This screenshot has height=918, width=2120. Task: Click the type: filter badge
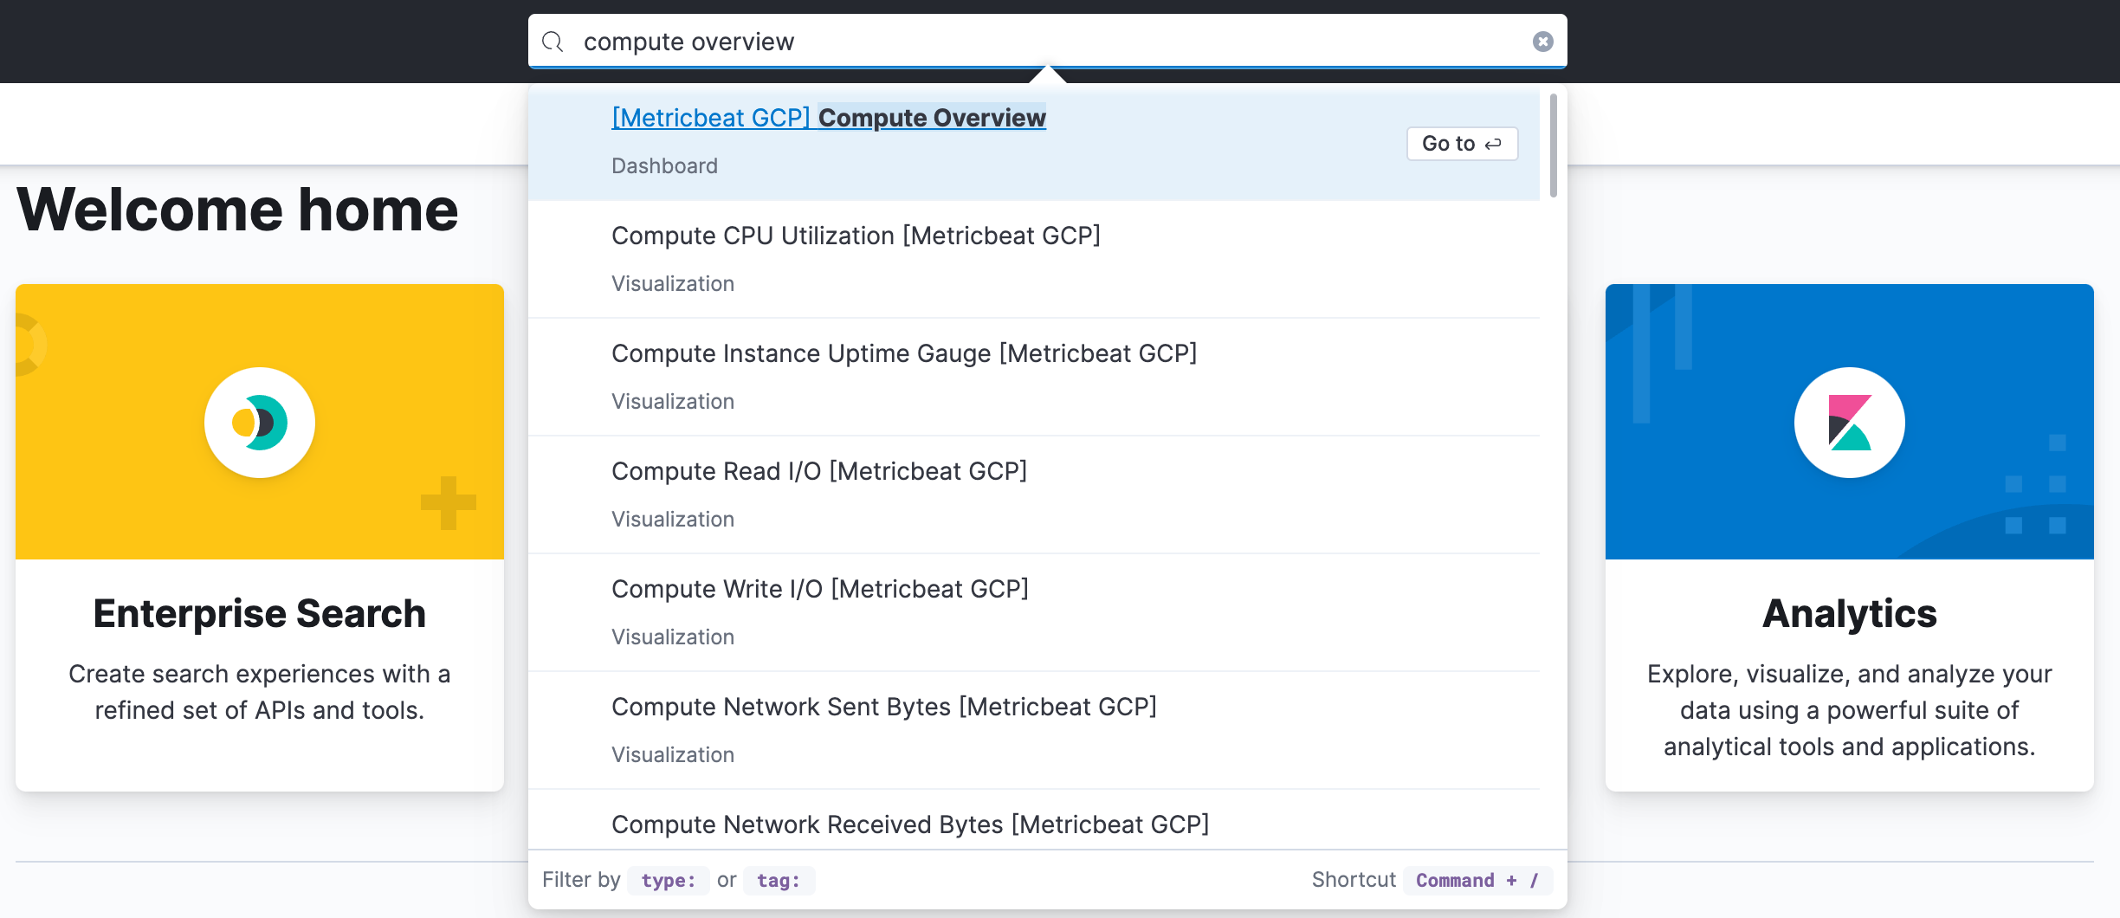point(668,881)
